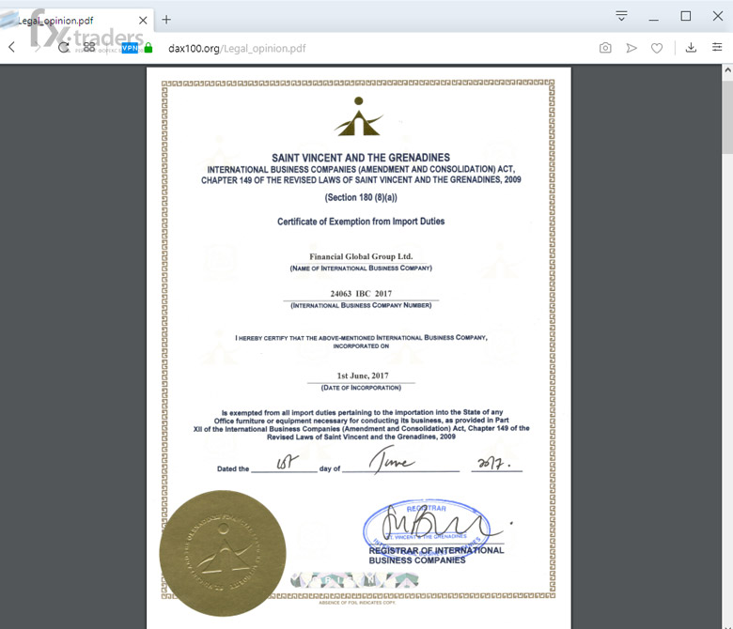This screenshot has width=733, height=629.
Task: Open downloads with the download arrow icon
Action: click(x=691, y=47)
